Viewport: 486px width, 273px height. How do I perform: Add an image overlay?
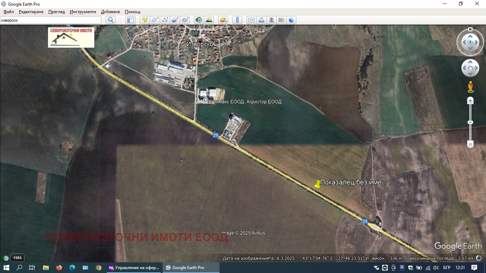[175, 20]
